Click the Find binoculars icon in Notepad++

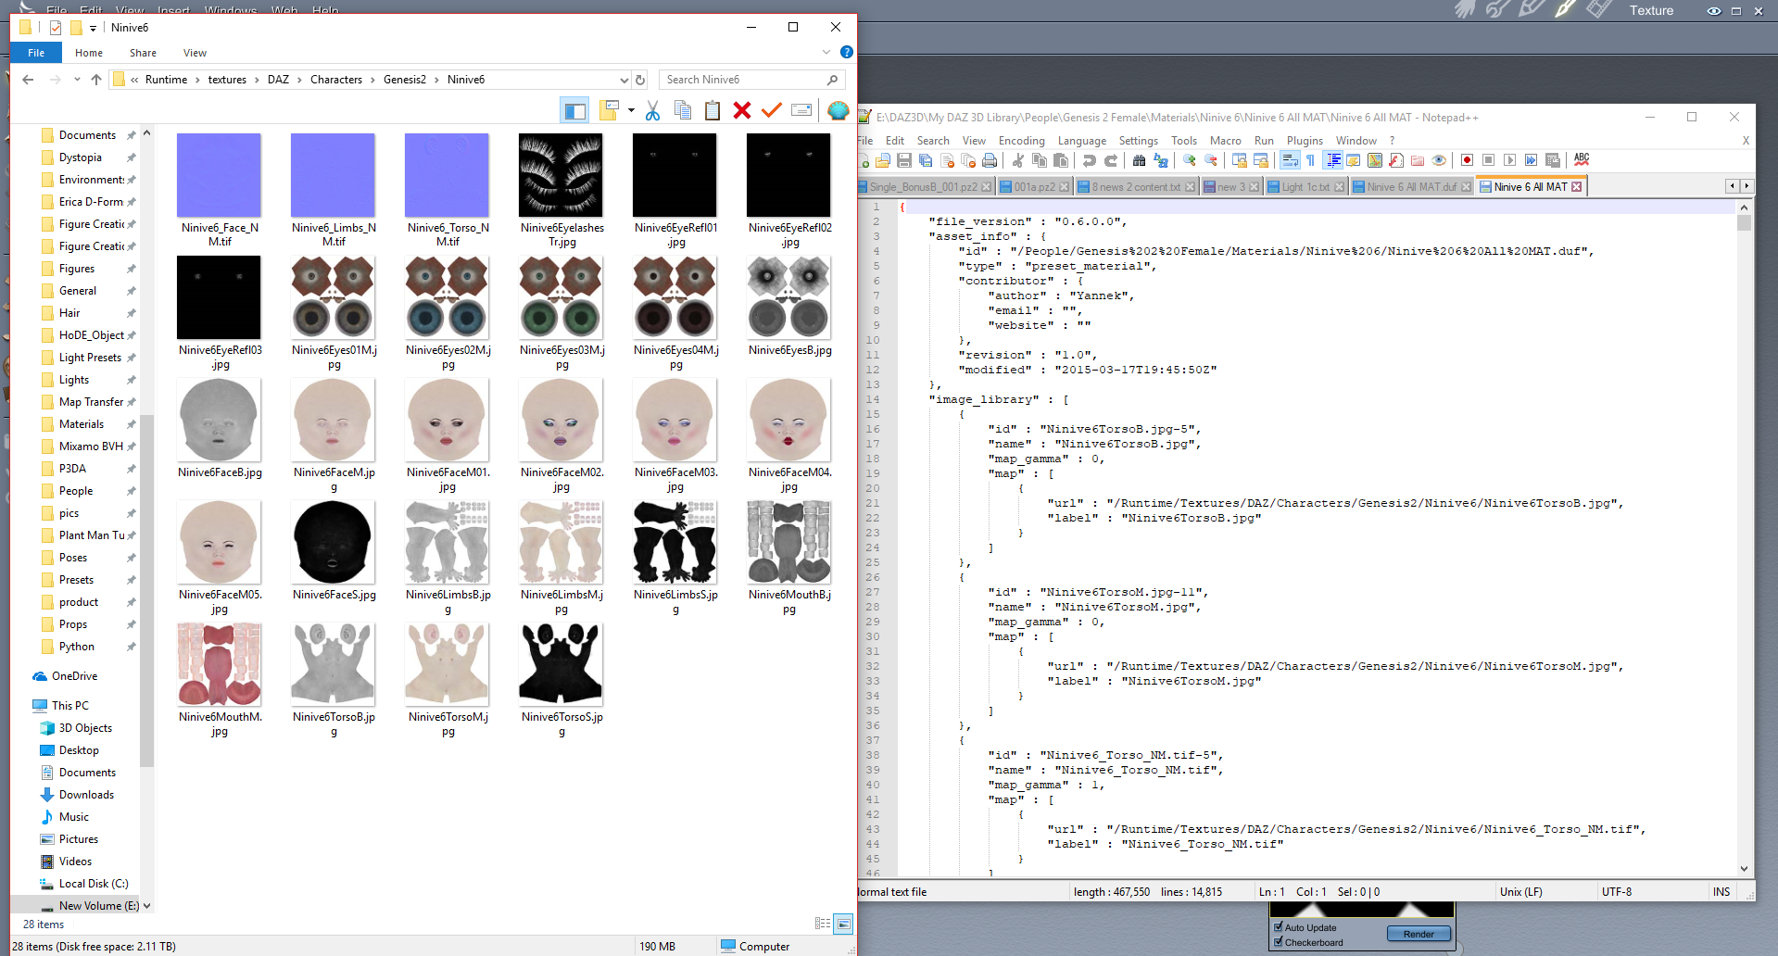click(1139, 160)
